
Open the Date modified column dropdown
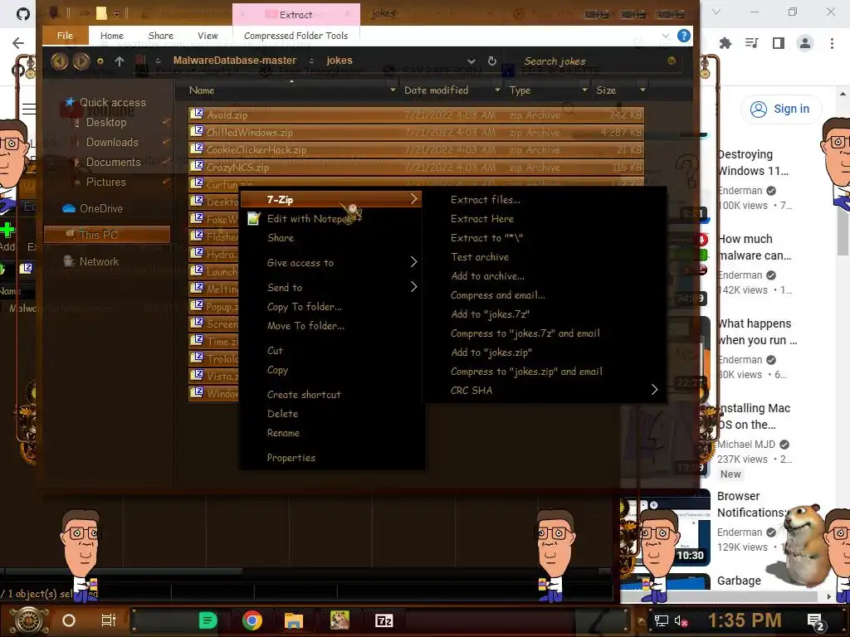coord(497,90)
